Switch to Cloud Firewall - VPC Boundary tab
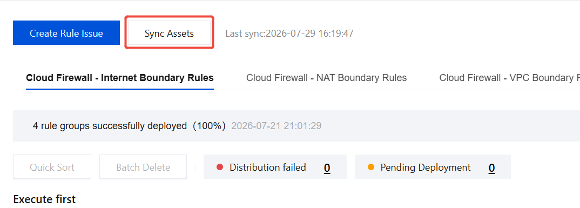Viewport: 580px width, 208px height. coord(509,78)
